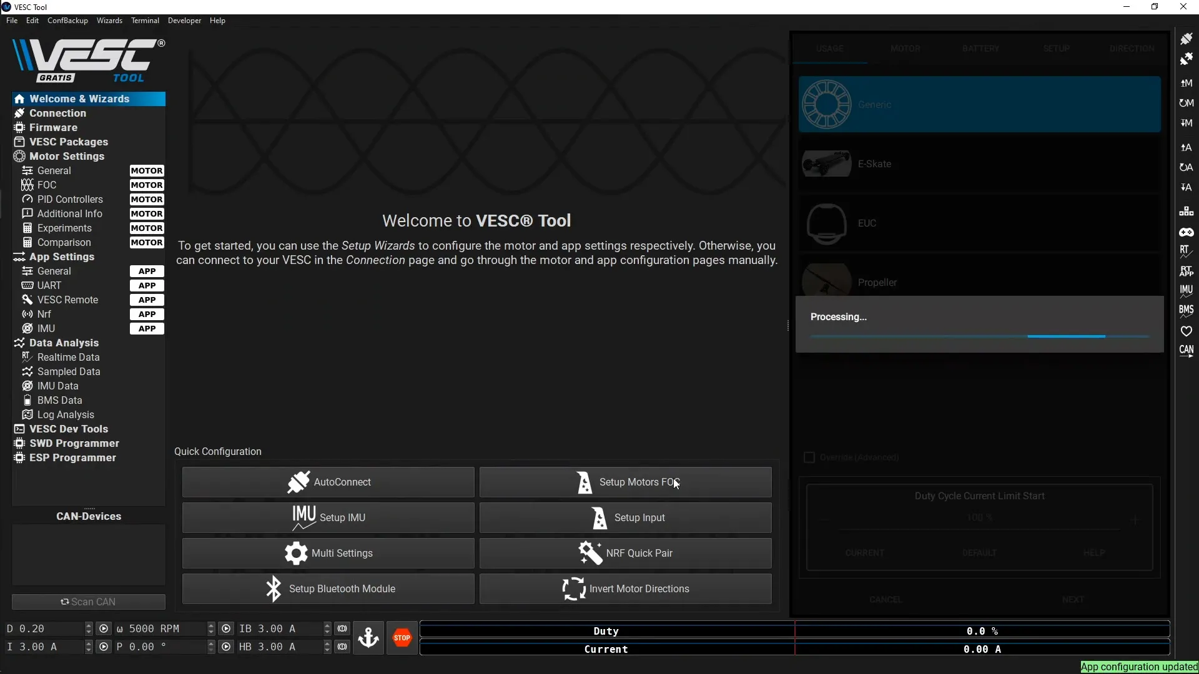Image resolution: width=1199 pixels, height=674 pixels.
Task: Click the heart-shaped sidebar icon
Action: tap(1187, 331)
